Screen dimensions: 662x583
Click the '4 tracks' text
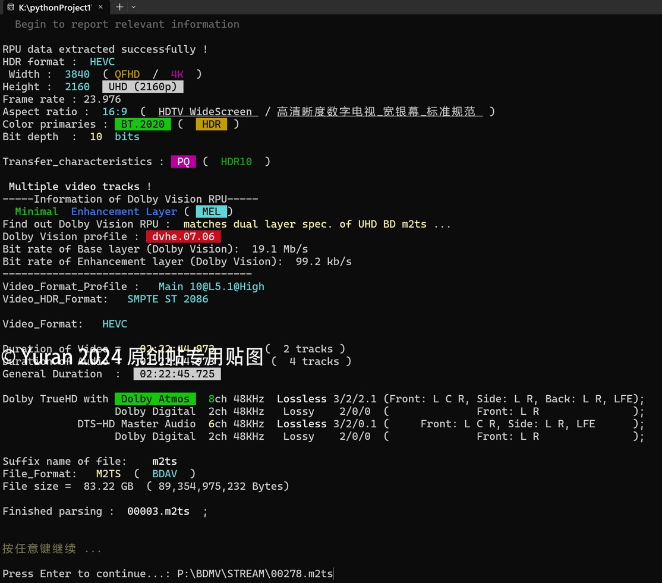(x=314, y=361)
